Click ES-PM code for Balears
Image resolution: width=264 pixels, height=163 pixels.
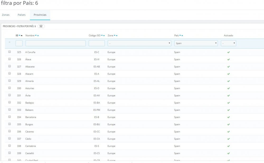[x=97, y=110]
